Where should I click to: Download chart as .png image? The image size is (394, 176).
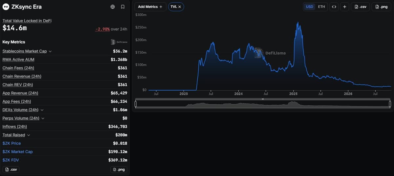point(382,7)
